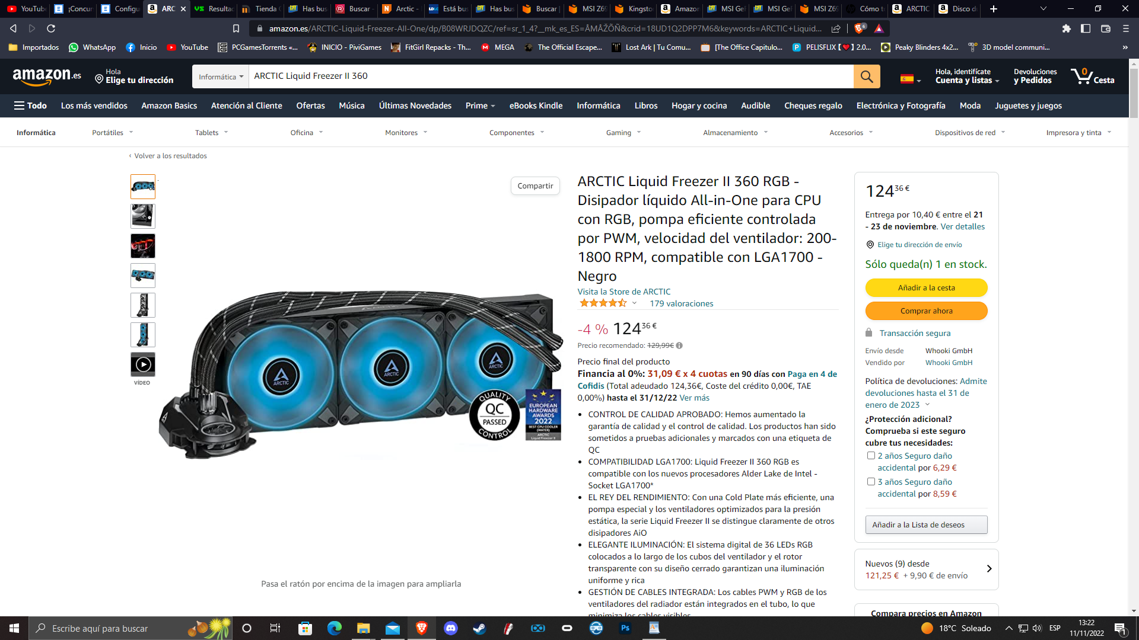Expand the star ratings breakdown arrow
1139x640 pixels.
point(634,303)
